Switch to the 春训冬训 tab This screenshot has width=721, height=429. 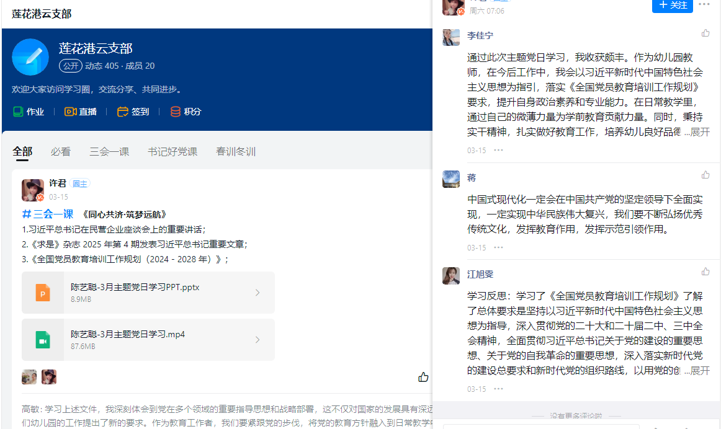point(236,151)
